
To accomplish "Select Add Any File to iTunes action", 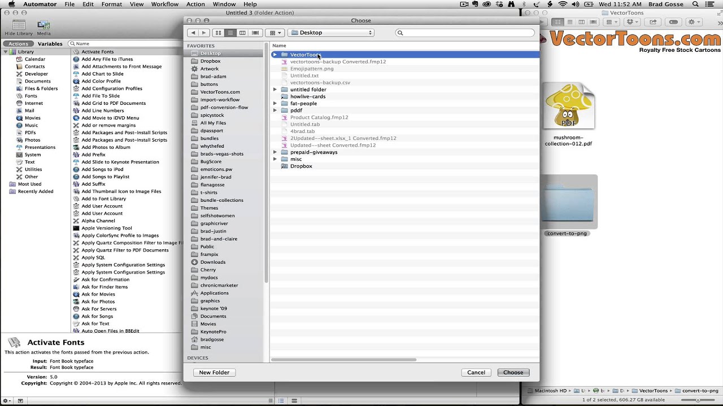I will 107,59.
